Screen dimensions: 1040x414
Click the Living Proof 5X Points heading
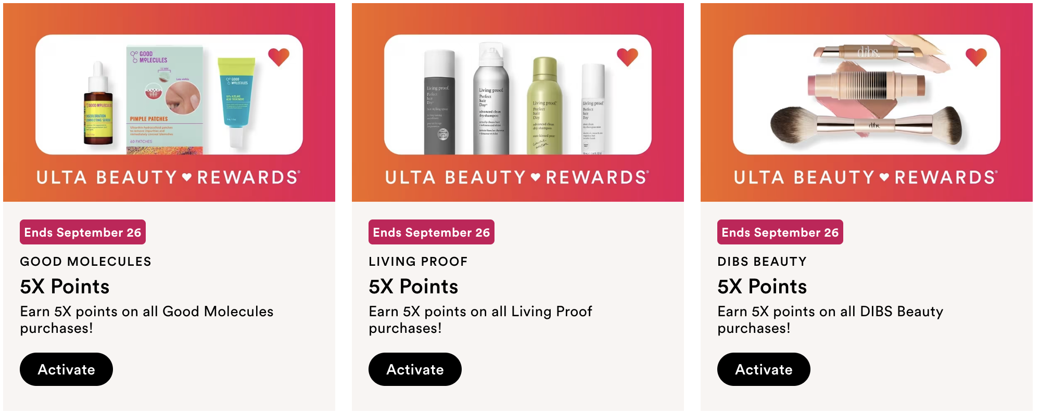414,287
